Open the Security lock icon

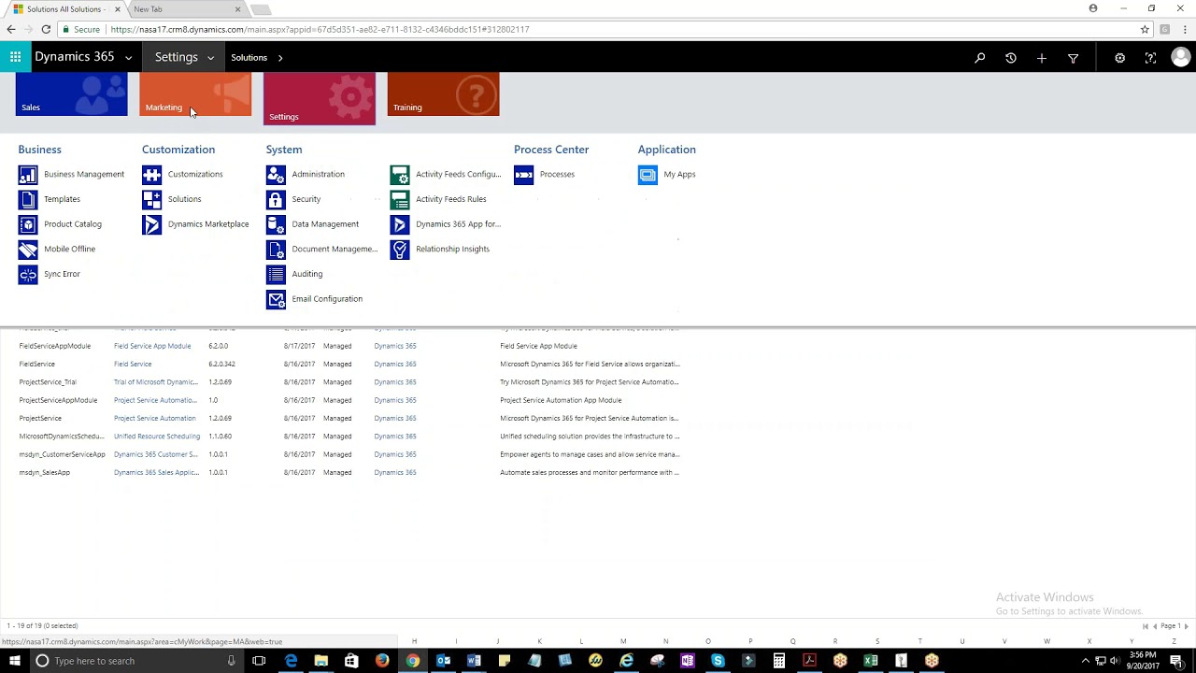click(276, 199)
